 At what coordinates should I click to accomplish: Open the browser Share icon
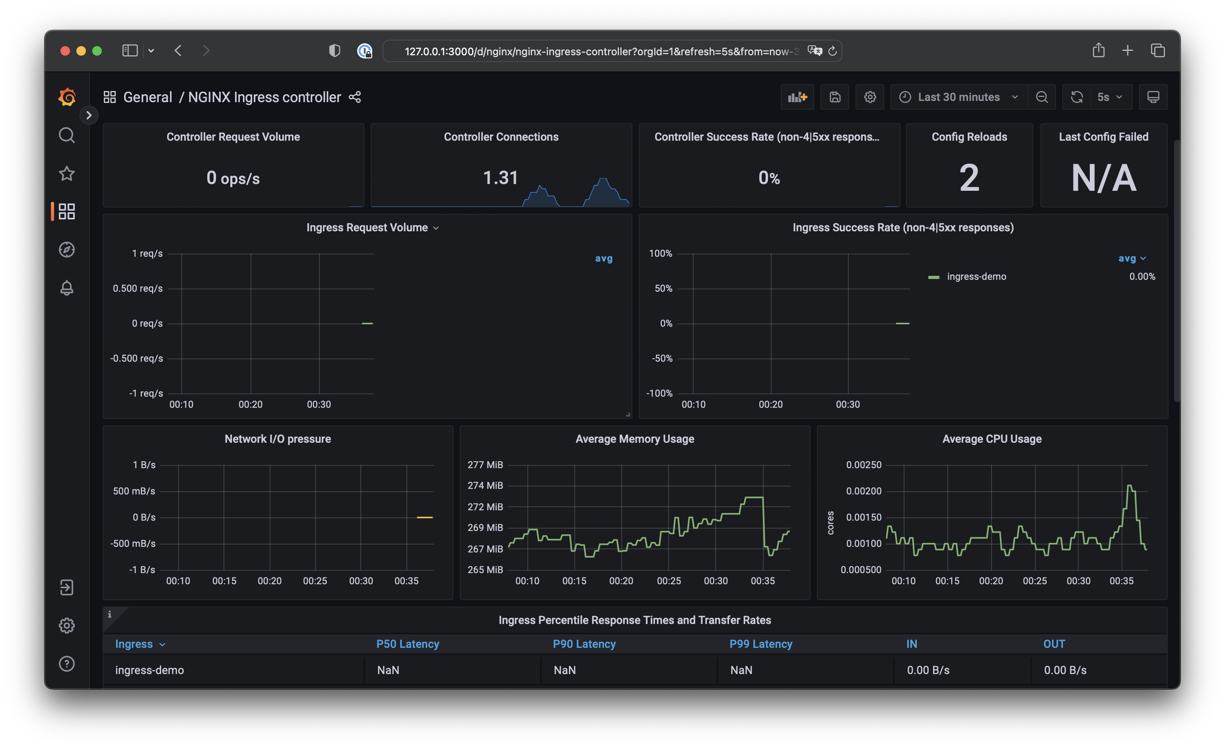(x=1099, y=50)
